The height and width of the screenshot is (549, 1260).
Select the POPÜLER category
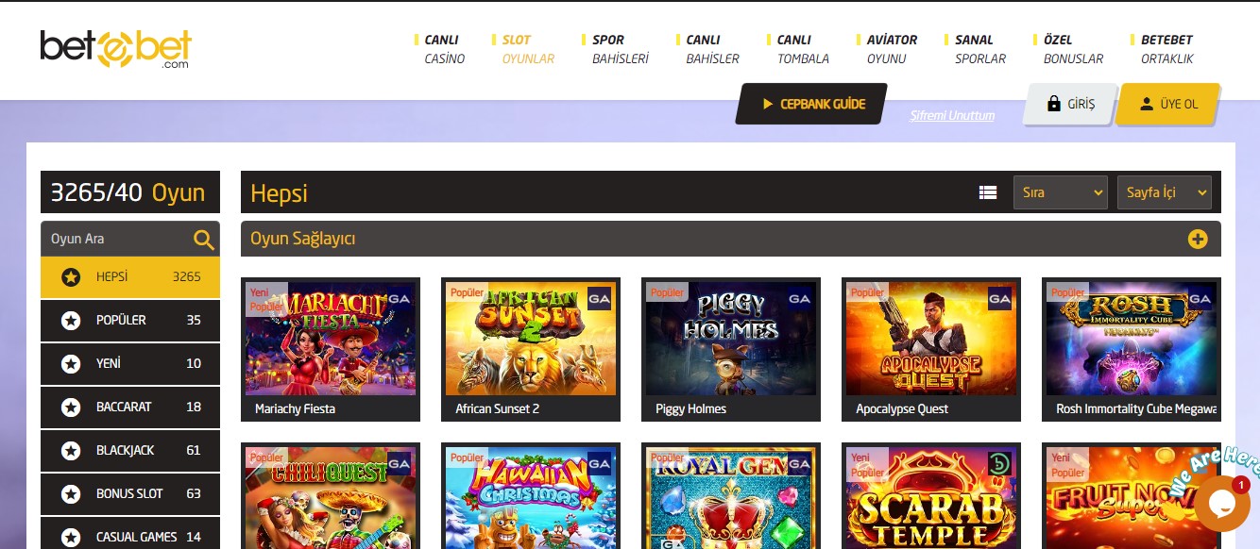point(130,321)
